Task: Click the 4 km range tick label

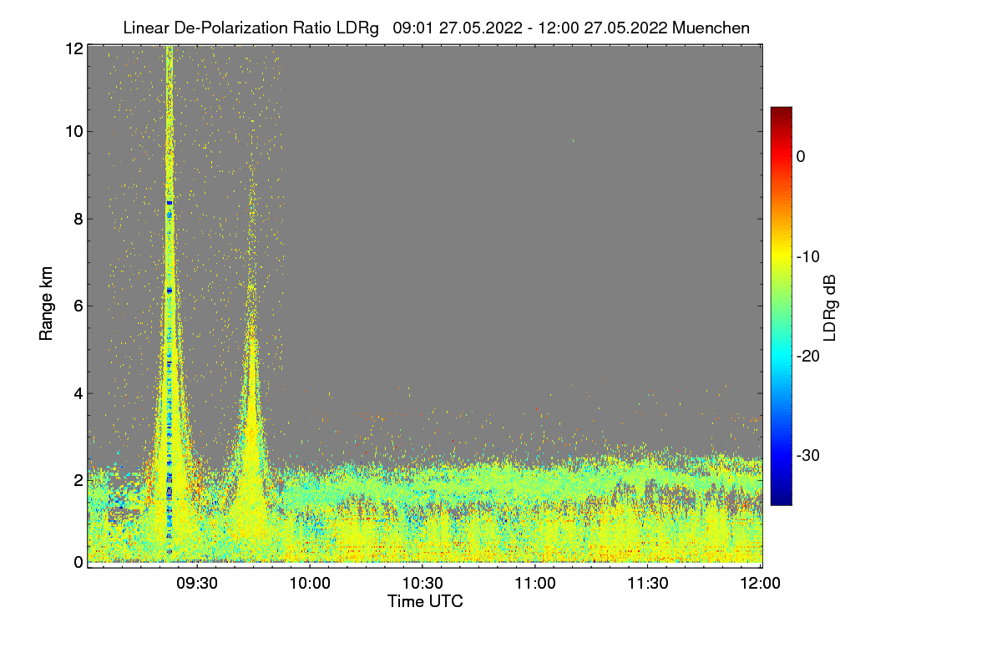Action: (x=78, y=393)
